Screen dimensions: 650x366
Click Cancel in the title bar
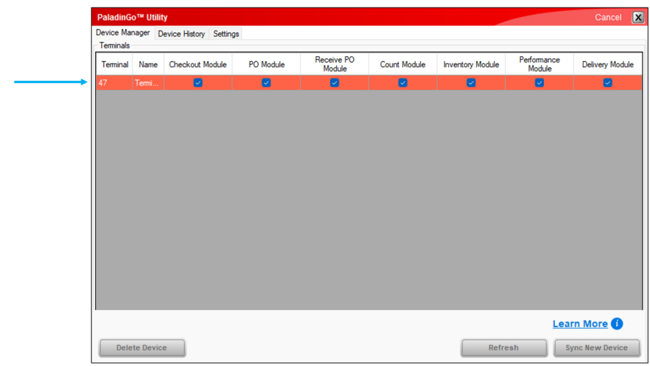pos(608,17)
